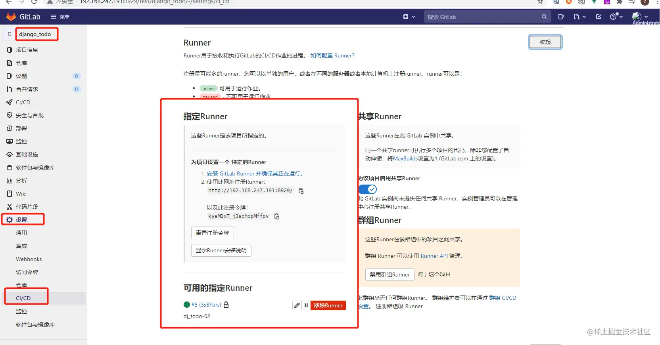The width and height of the screenshot is (660, 345).
Task: Click the CI/CD rocket icon in sidebar
Action: [x=10, y=102]
